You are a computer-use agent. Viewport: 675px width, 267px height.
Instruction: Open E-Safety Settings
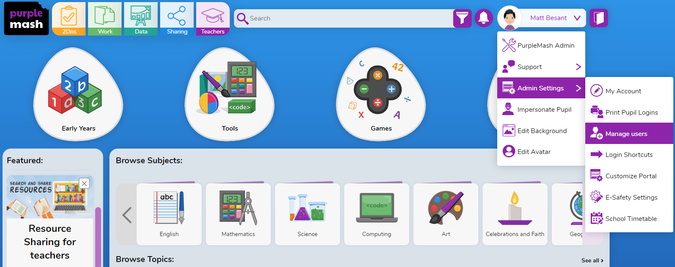[629, 197]
